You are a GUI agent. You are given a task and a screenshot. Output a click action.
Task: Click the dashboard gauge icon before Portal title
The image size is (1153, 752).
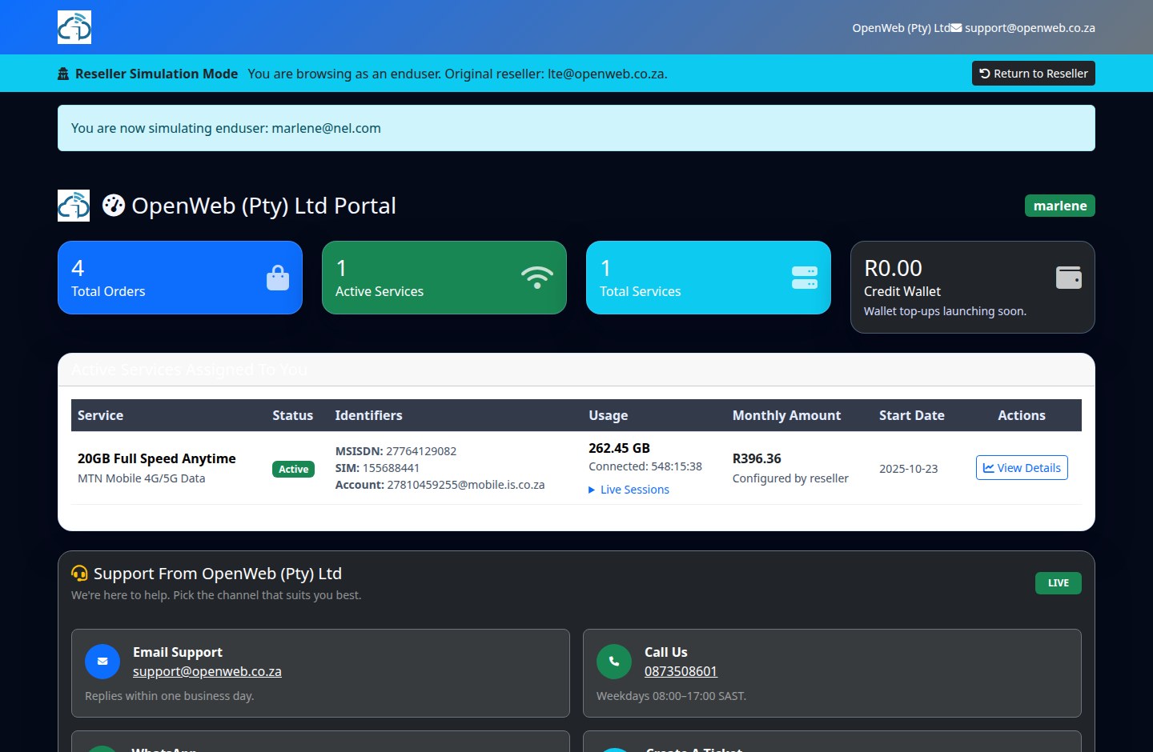click(114, 206)
